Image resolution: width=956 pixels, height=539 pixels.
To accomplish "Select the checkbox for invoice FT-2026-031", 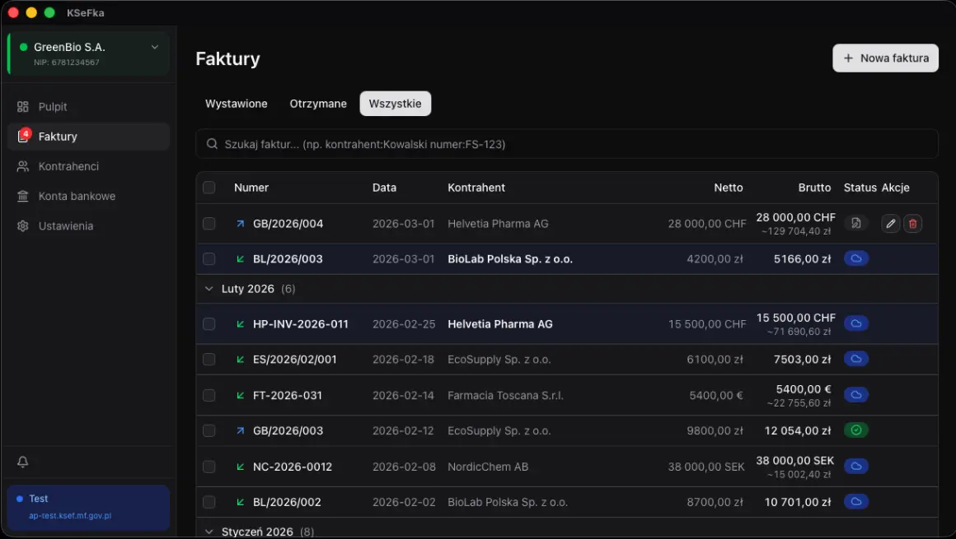I will pos(209,395).
